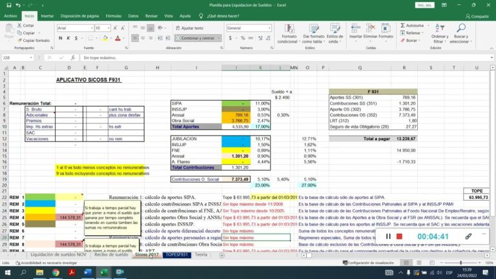Screen dimensions: 496x279
Task: Open the fill color bucket swatch
Action: point(105,38)
